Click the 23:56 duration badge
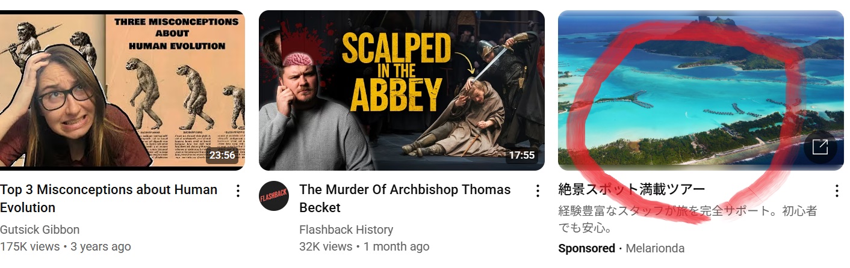 click(222, 155)
